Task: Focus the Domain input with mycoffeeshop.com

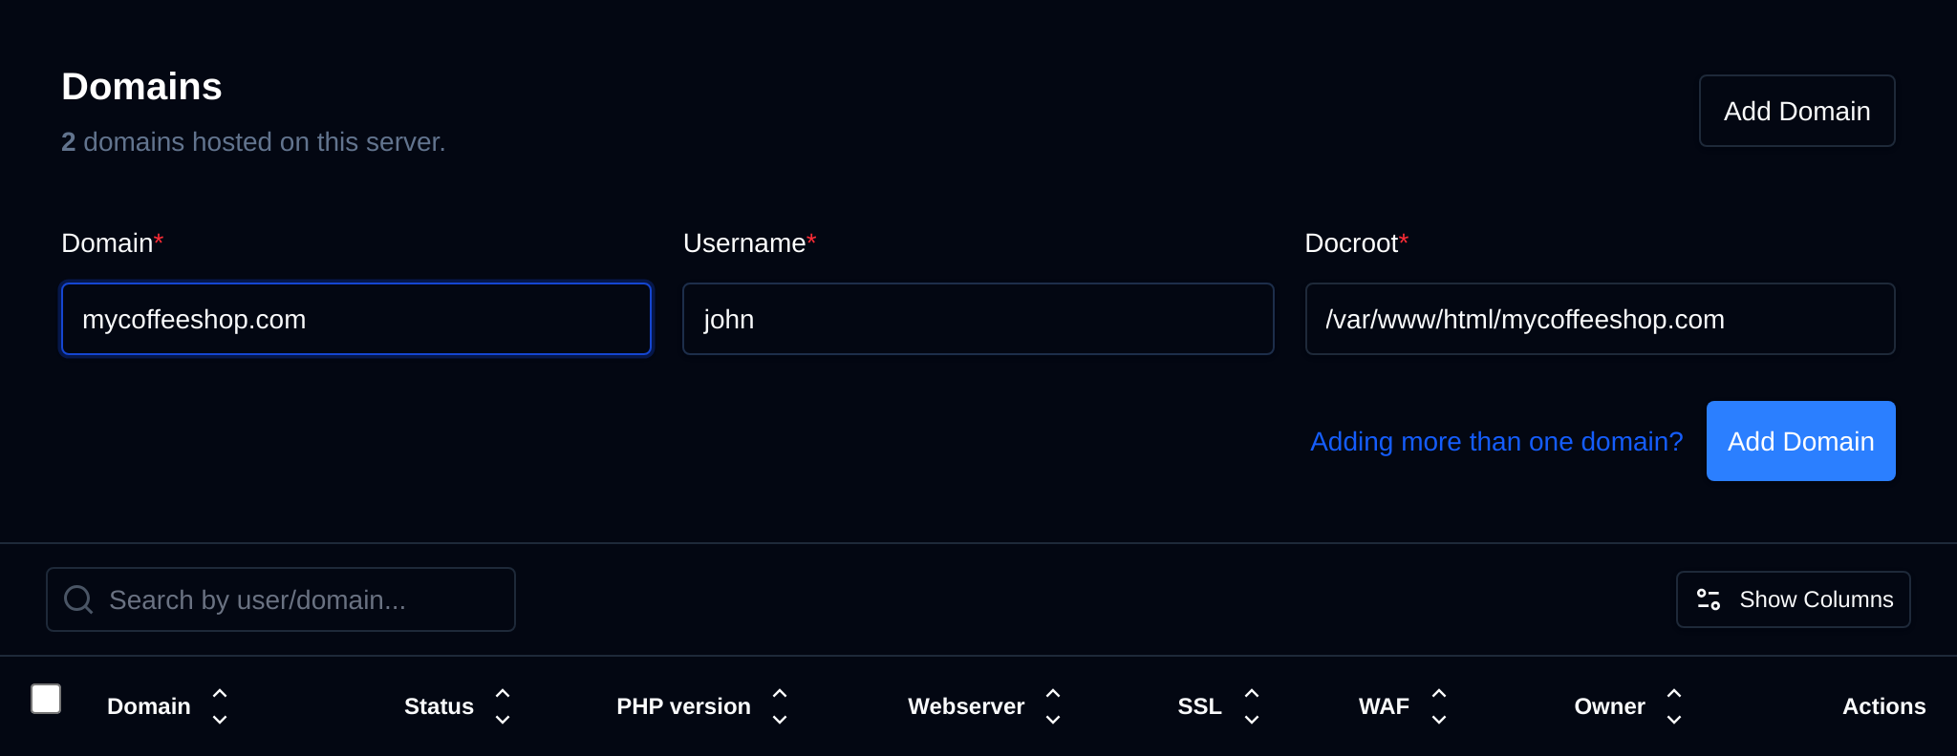Action: click(356, 319)
